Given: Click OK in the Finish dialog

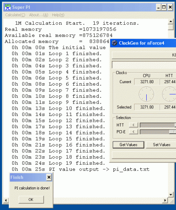Looking at the screenshot, I should click(31, 199).
